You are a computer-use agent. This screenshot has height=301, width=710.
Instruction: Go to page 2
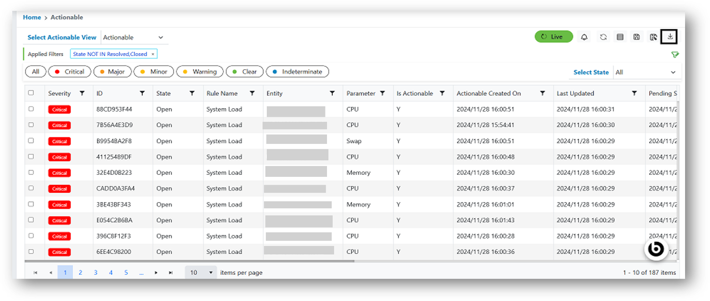pyautogui.click(x=80, y=272)
